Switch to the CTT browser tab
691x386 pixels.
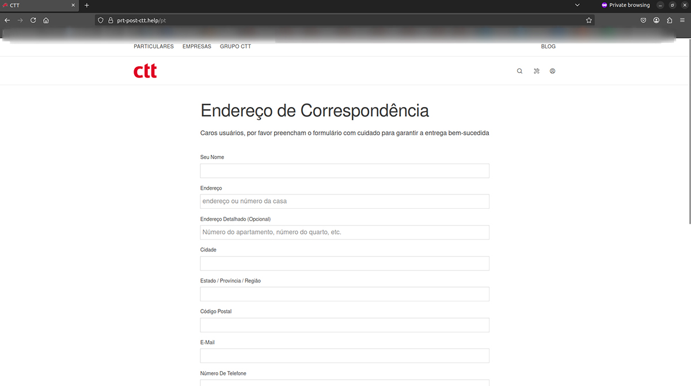pos(35,5)
